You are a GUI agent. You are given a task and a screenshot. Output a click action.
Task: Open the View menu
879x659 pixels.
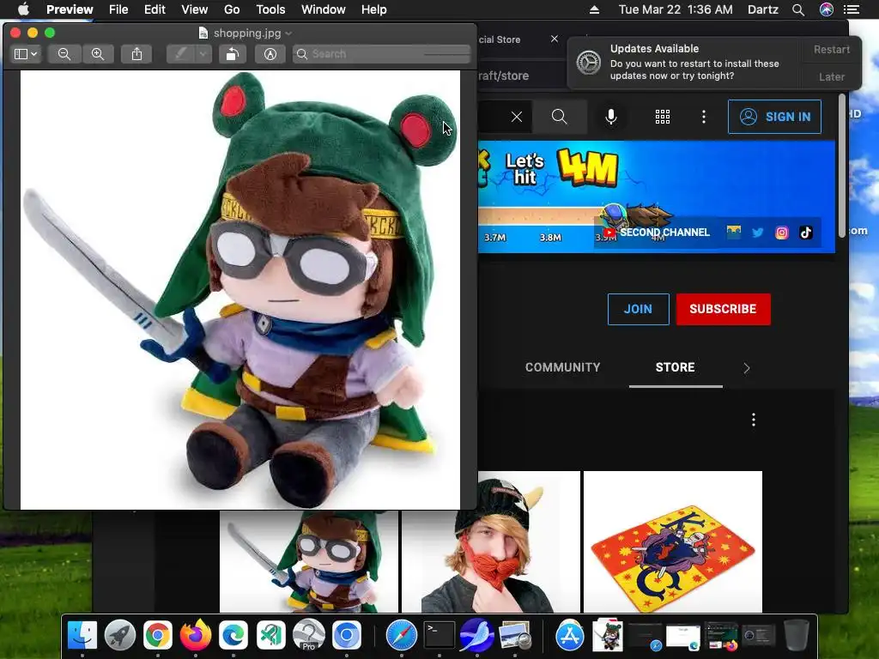point(195,9)
